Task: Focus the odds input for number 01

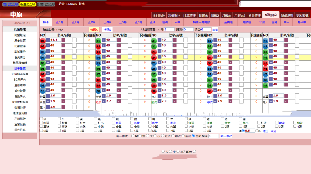Action: [x=55, y=40]
